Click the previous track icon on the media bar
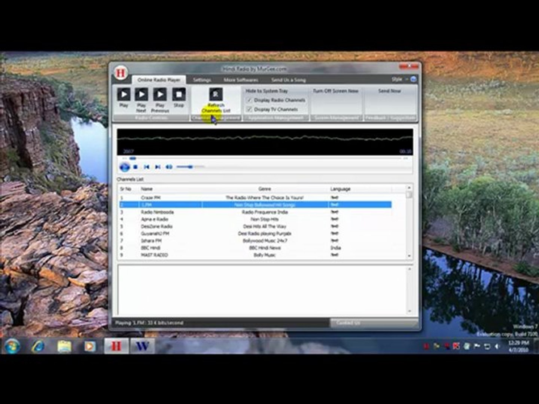 pos(147,167)
